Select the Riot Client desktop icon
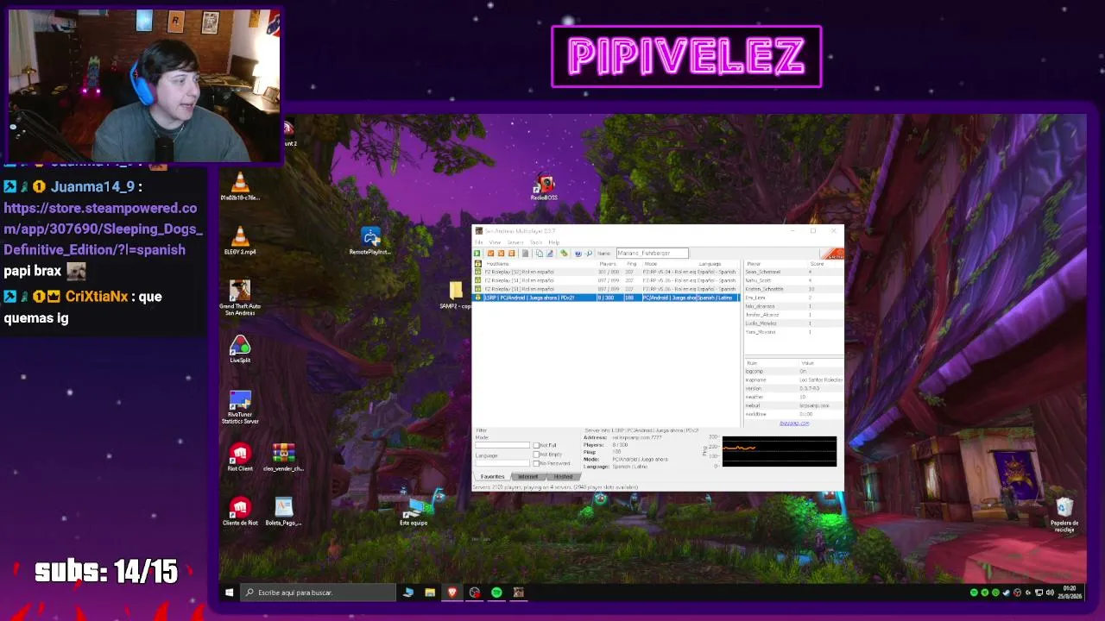1105x621 pixels. click(240, 458)
